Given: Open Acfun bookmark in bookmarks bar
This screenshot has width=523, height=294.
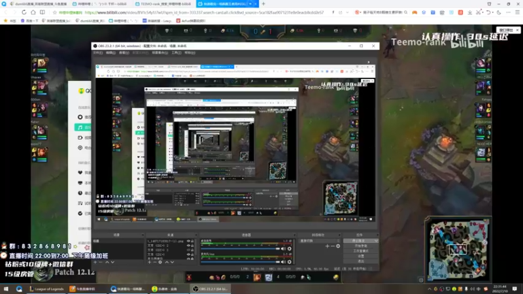Looking at the screenshot, I should [191, 21].
